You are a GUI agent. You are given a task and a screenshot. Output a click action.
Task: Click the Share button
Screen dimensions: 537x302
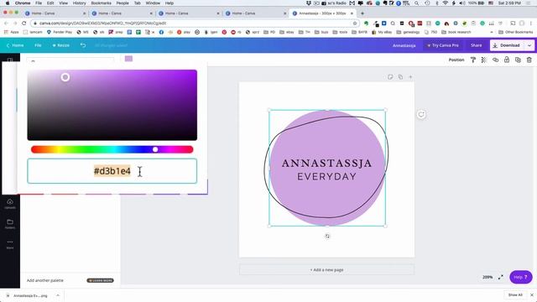click(476, 45)
